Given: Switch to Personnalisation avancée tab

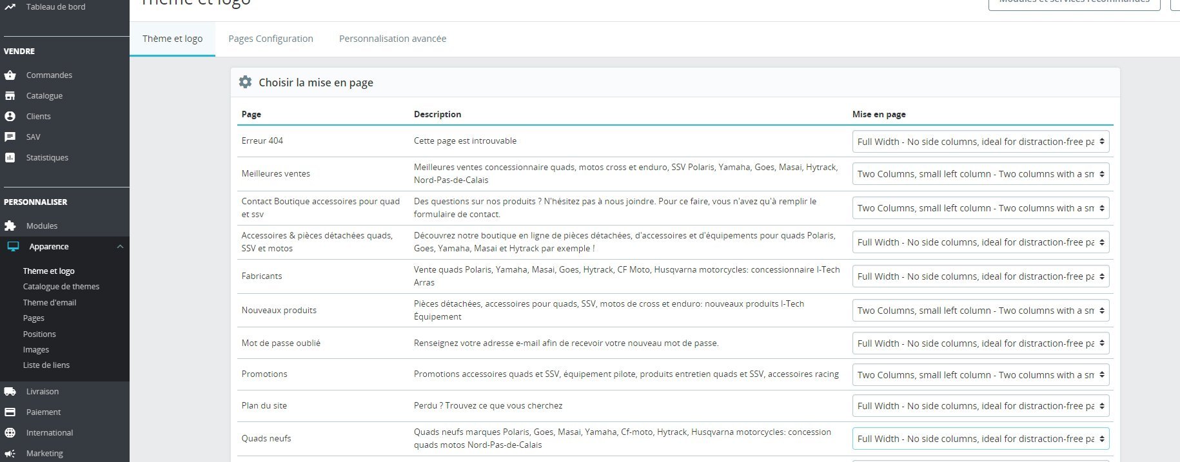Looking at the screenshot, I should (x=393, y=39).
